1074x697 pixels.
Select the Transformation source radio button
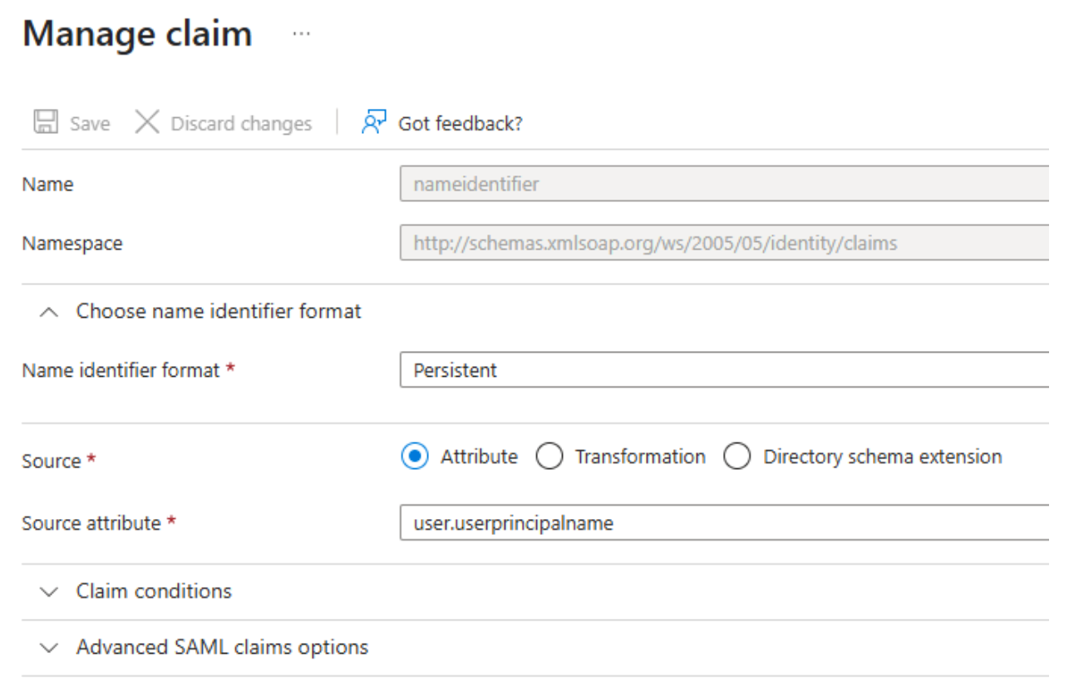tap(549, 457)
